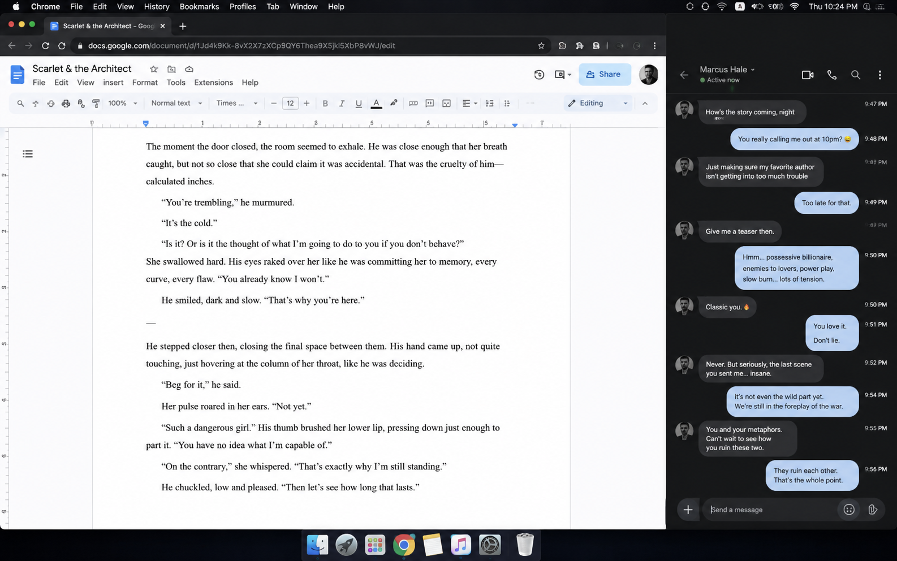897x561 pixels.
Task: Open the Apple menu
Action: pos(16,7)
